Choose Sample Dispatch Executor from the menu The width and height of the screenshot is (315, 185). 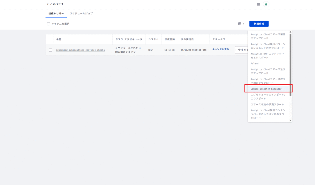[x=266, y=89]
